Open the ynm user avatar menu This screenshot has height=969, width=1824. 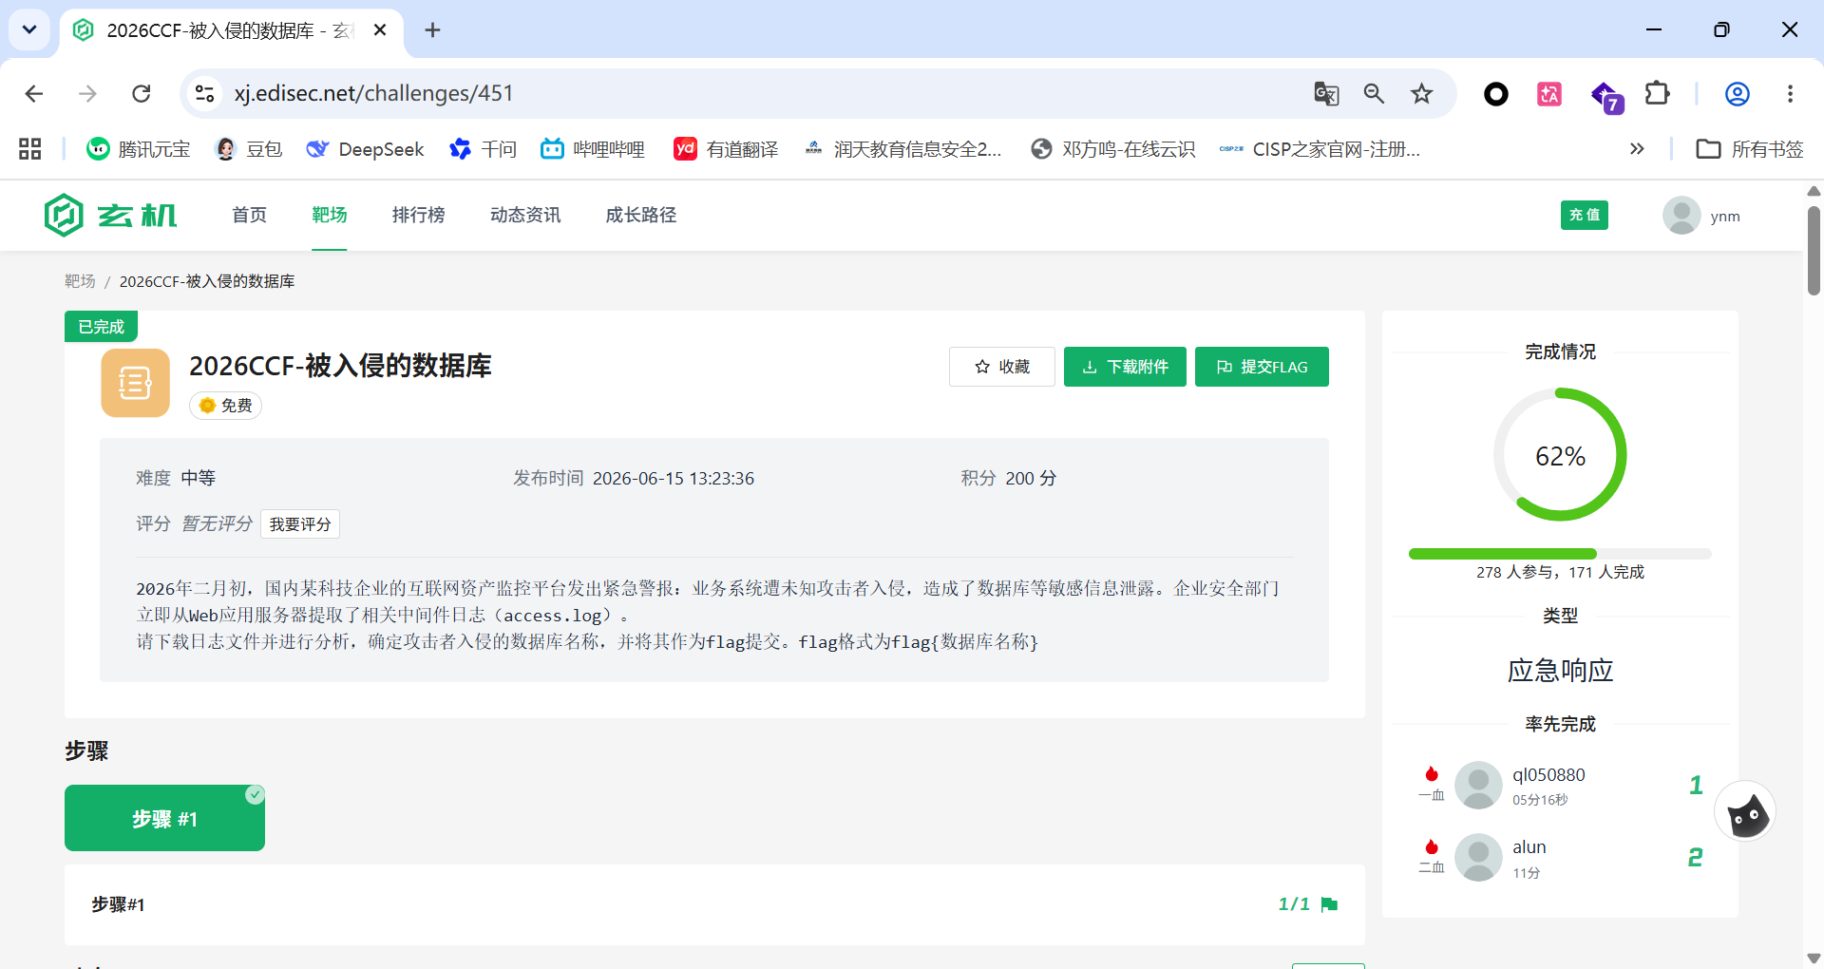coord(1681,216)
